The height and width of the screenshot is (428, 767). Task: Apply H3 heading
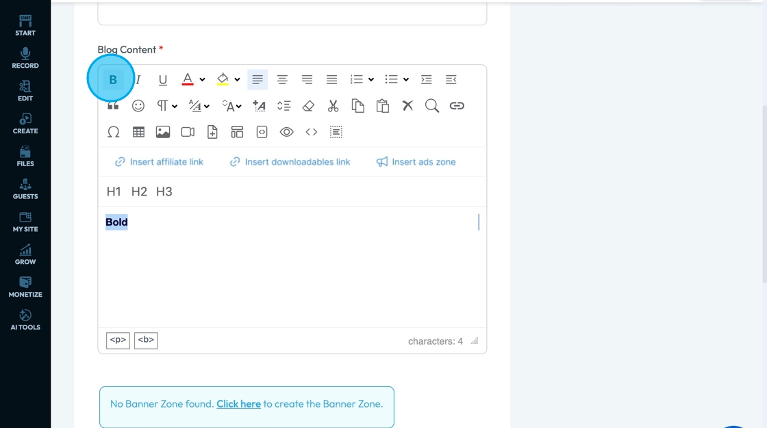(164, 192)
